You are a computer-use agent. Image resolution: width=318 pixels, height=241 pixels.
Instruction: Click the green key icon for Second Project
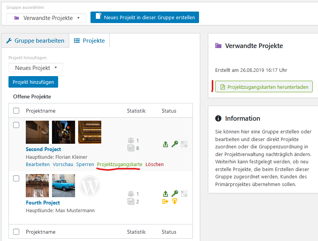coord(175,144)
